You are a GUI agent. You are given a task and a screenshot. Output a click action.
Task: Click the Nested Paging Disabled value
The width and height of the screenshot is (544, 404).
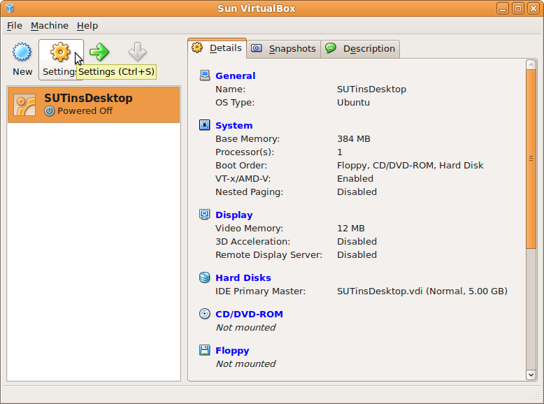(x=357, y=192)
